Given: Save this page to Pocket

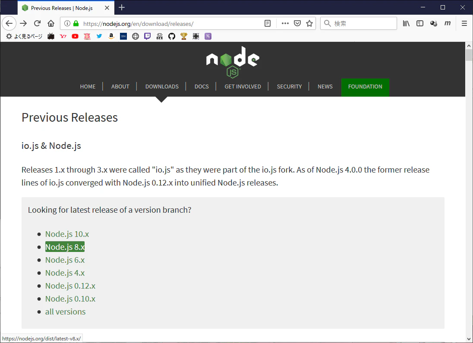Looking at the screenshot, I should tap(297, 23).
